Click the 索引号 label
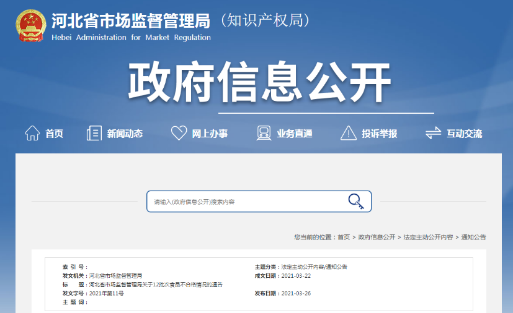The image size is (513, 313). 74,267
